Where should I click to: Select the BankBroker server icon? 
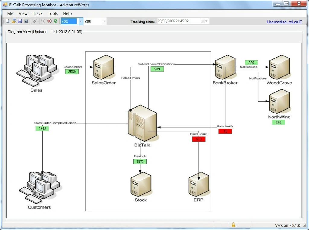225,67
